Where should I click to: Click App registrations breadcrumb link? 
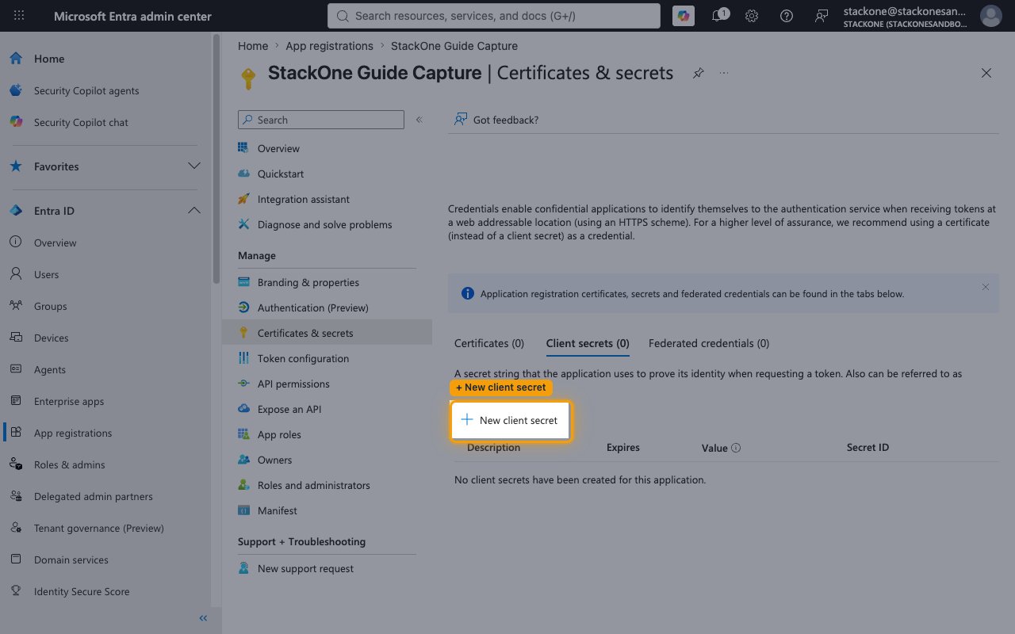(x=329, y=46)
